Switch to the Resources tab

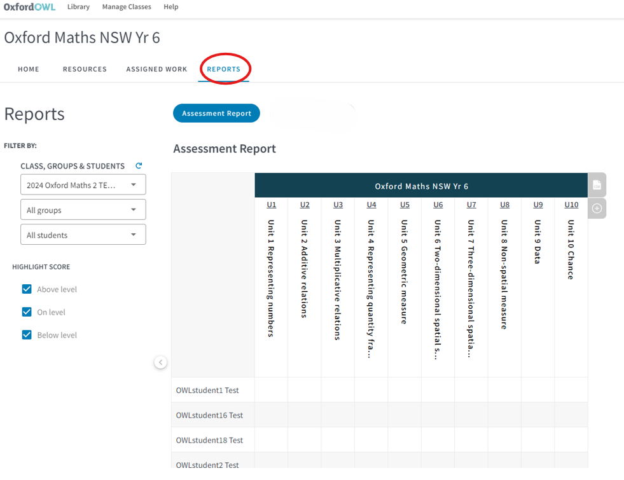pos(85,69)
